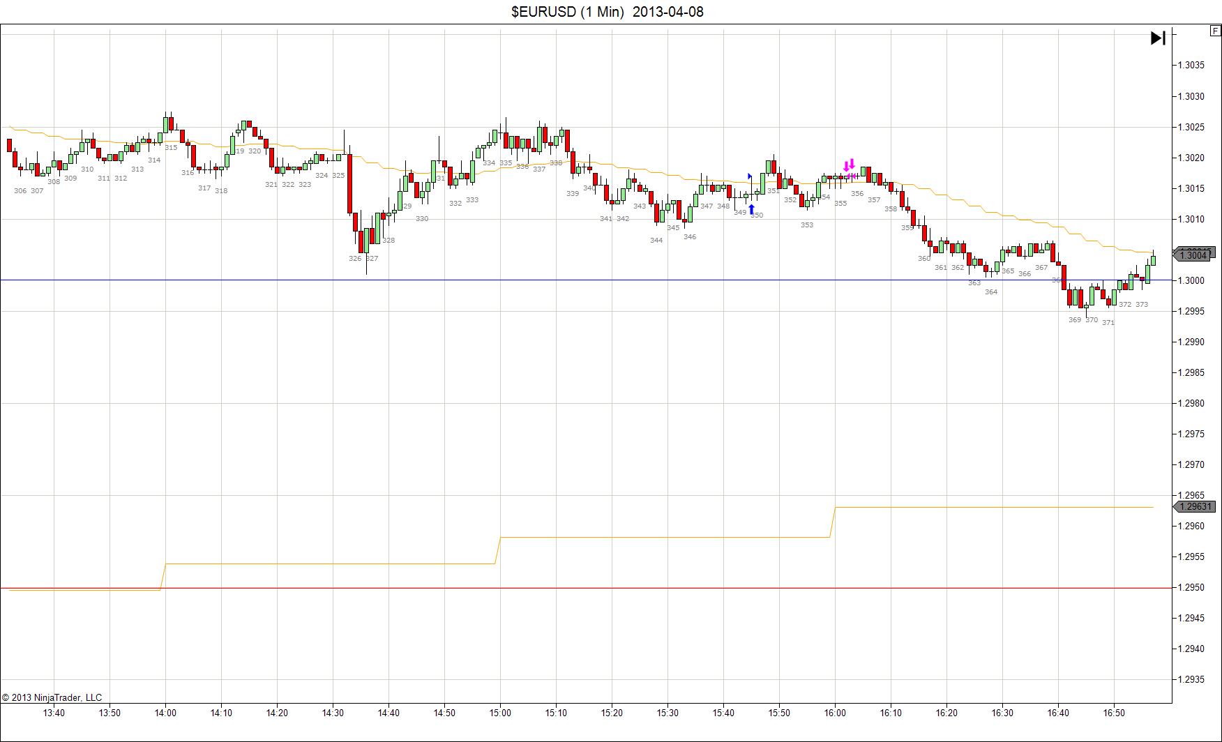Click the bar number label 317
Viewport: 1222px width, 742px height.
coord(204,188)
